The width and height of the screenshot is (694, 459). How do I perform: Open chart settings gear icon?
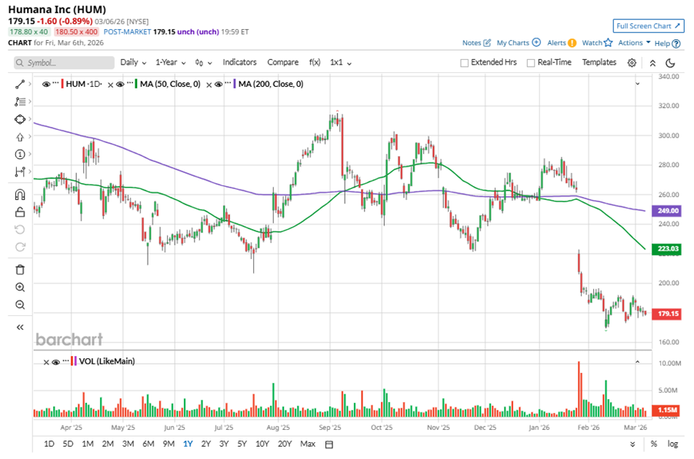[632, 63]
